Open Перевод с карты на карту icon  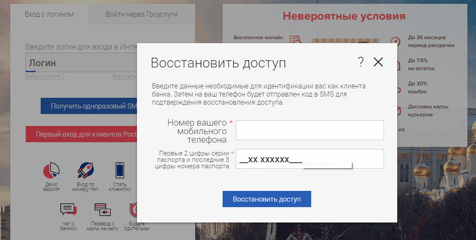(103, 209)
